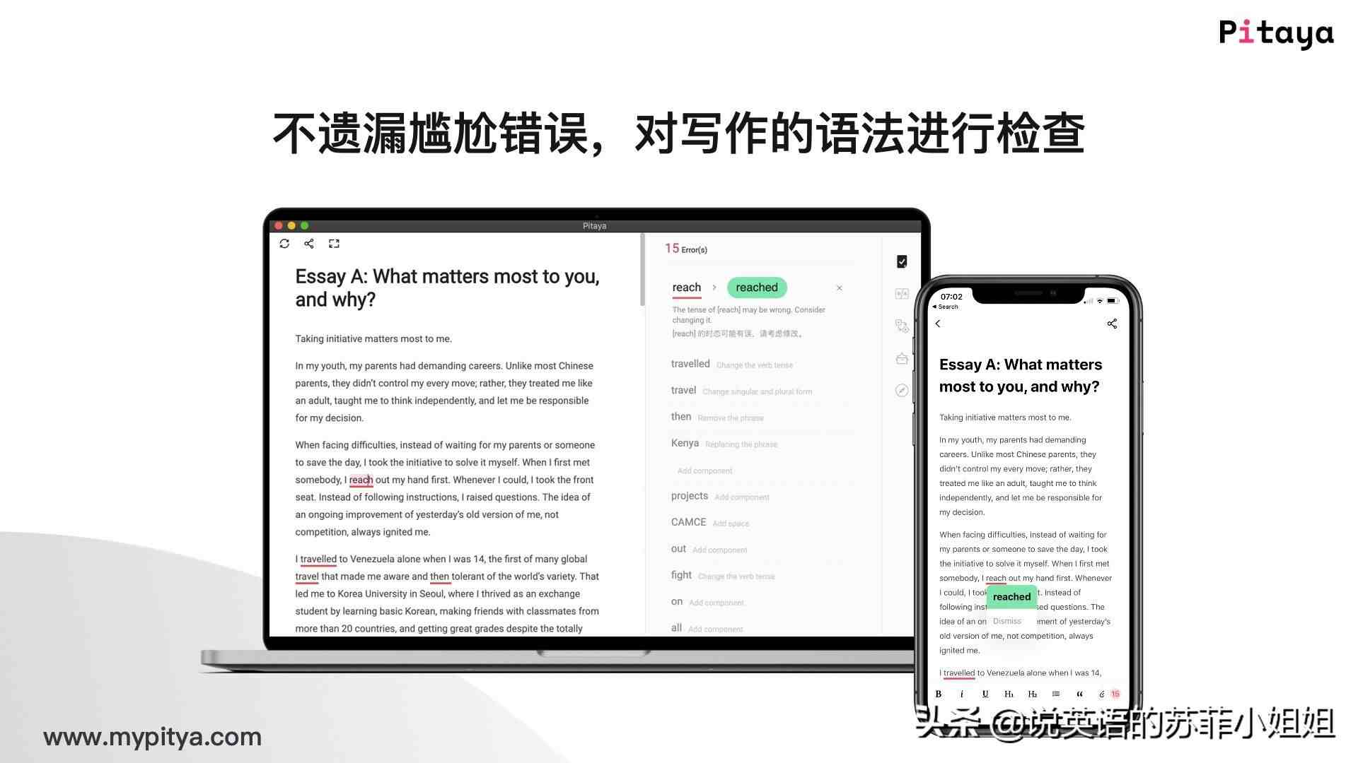Click the underline formatting button in mobile
The height and width of the screenshot is (763, 1358).
[x=985, y=693]
